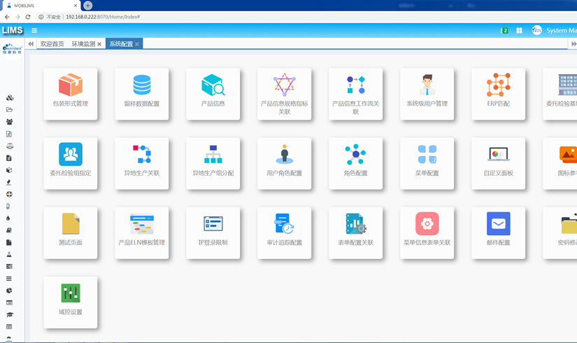
Task: Click the sidebar lifebuoy icon
Action: point(9,194)
